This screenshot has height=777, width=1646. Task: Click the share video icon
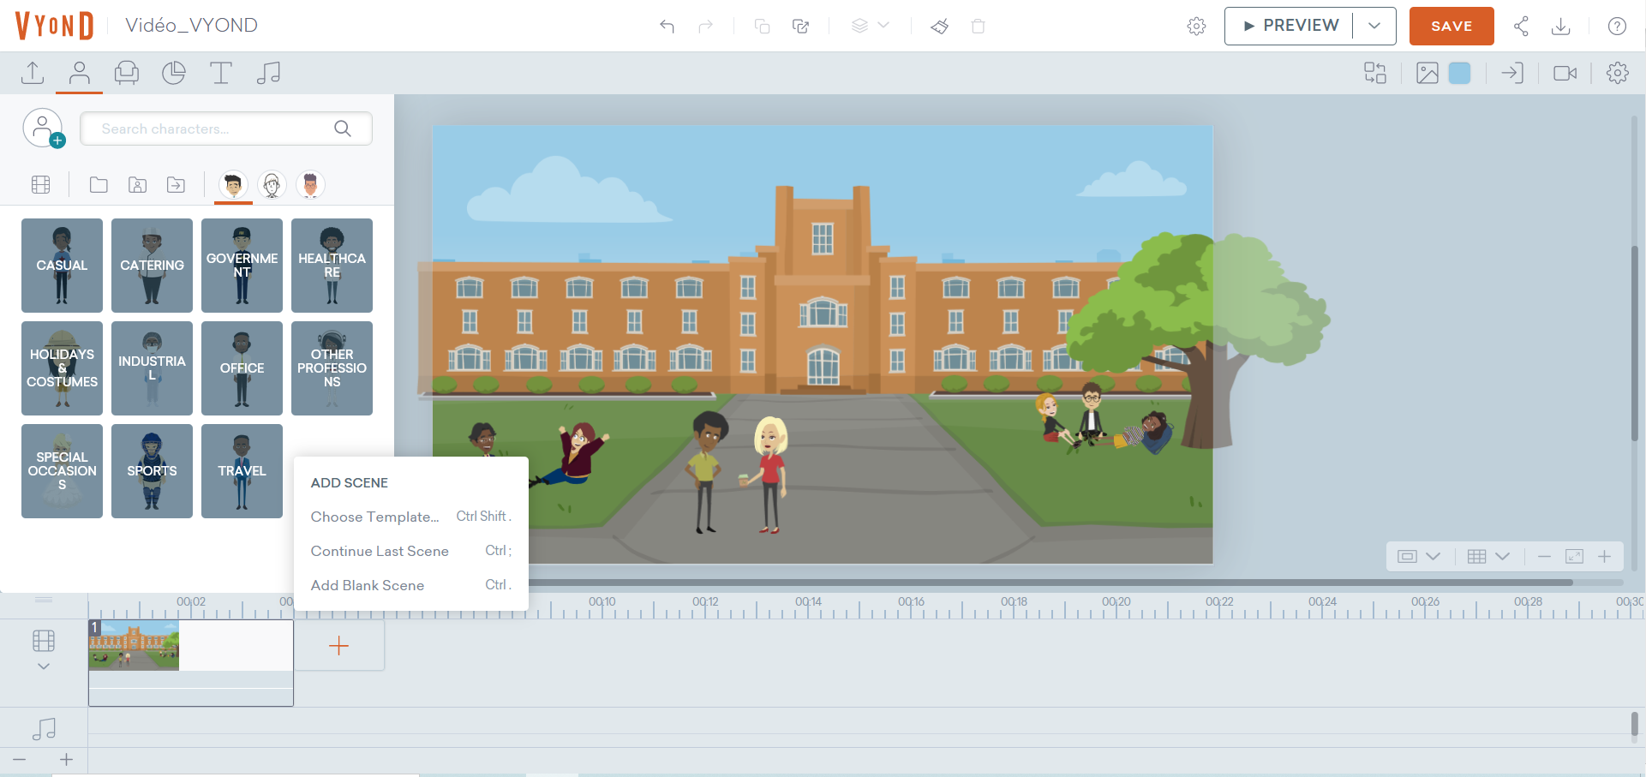1521,26
